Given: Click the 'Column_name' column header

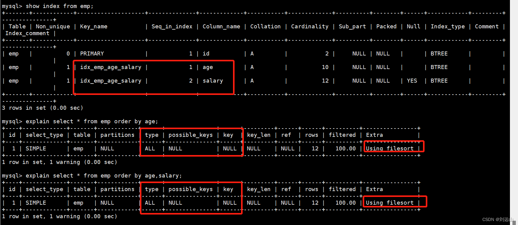Looking at the screenshot, I should pos(221,27).
